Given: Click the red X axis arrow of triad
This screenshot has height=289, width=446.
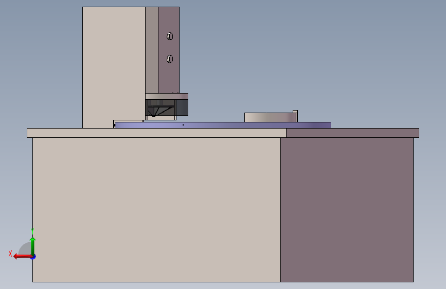Looking at the screenshot, I should point(22,257).
